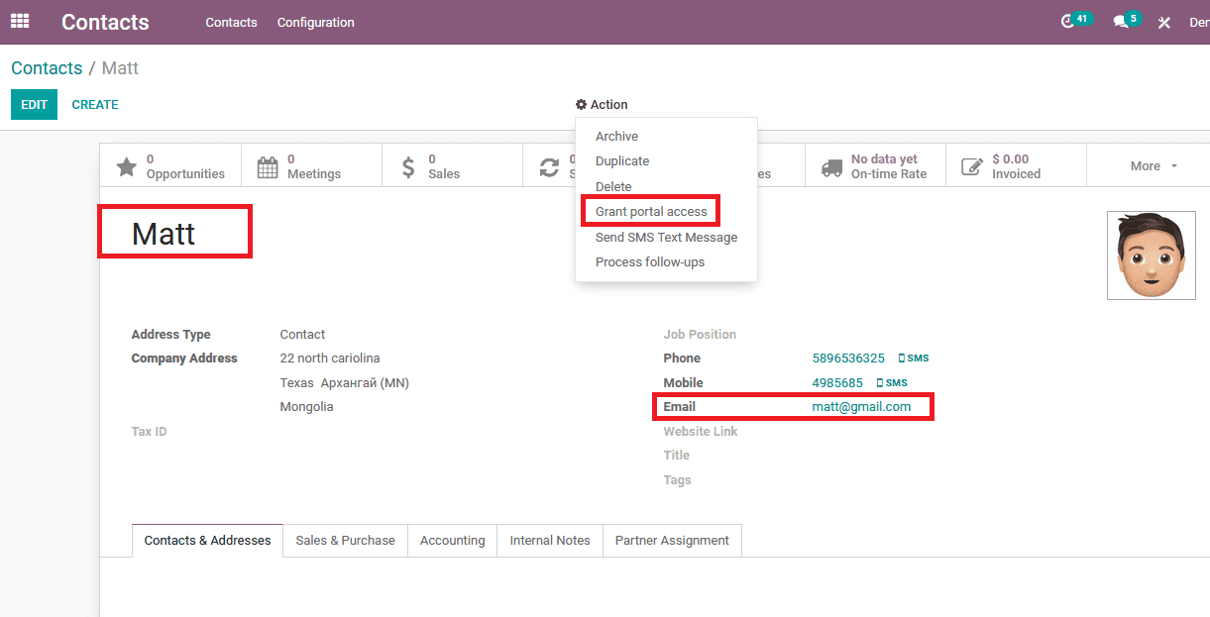This screenshot has height=617, width=1210.
Task: Click the dollar icon for Sales
Action: tap(408, 166)
